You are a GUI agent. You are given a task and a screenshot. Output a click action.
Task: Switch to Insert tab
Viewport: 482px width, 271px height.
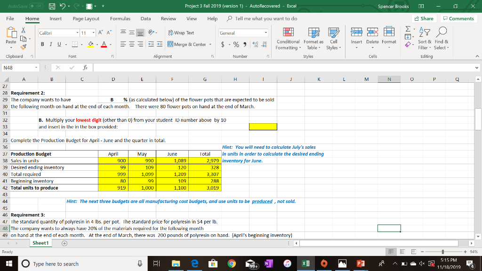[x=56, y=18]
